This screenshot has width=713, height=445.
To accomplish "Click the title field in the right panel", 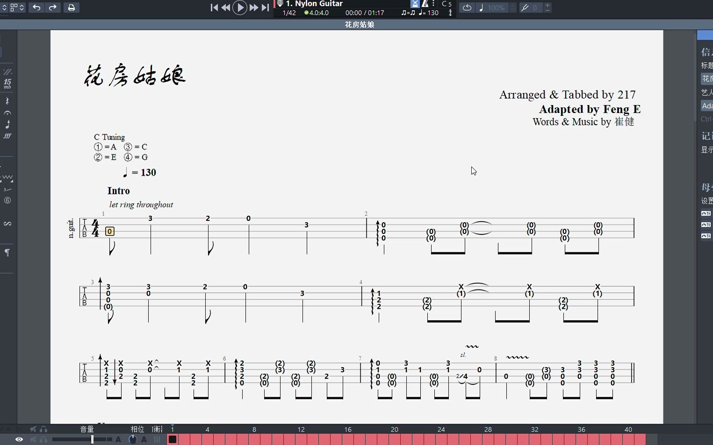I will (x=706, y=78).
